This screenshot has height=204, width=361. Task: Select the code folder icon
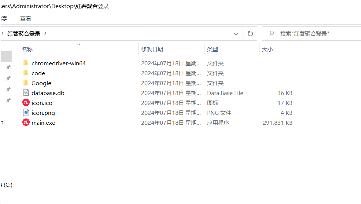coord(25,73)
